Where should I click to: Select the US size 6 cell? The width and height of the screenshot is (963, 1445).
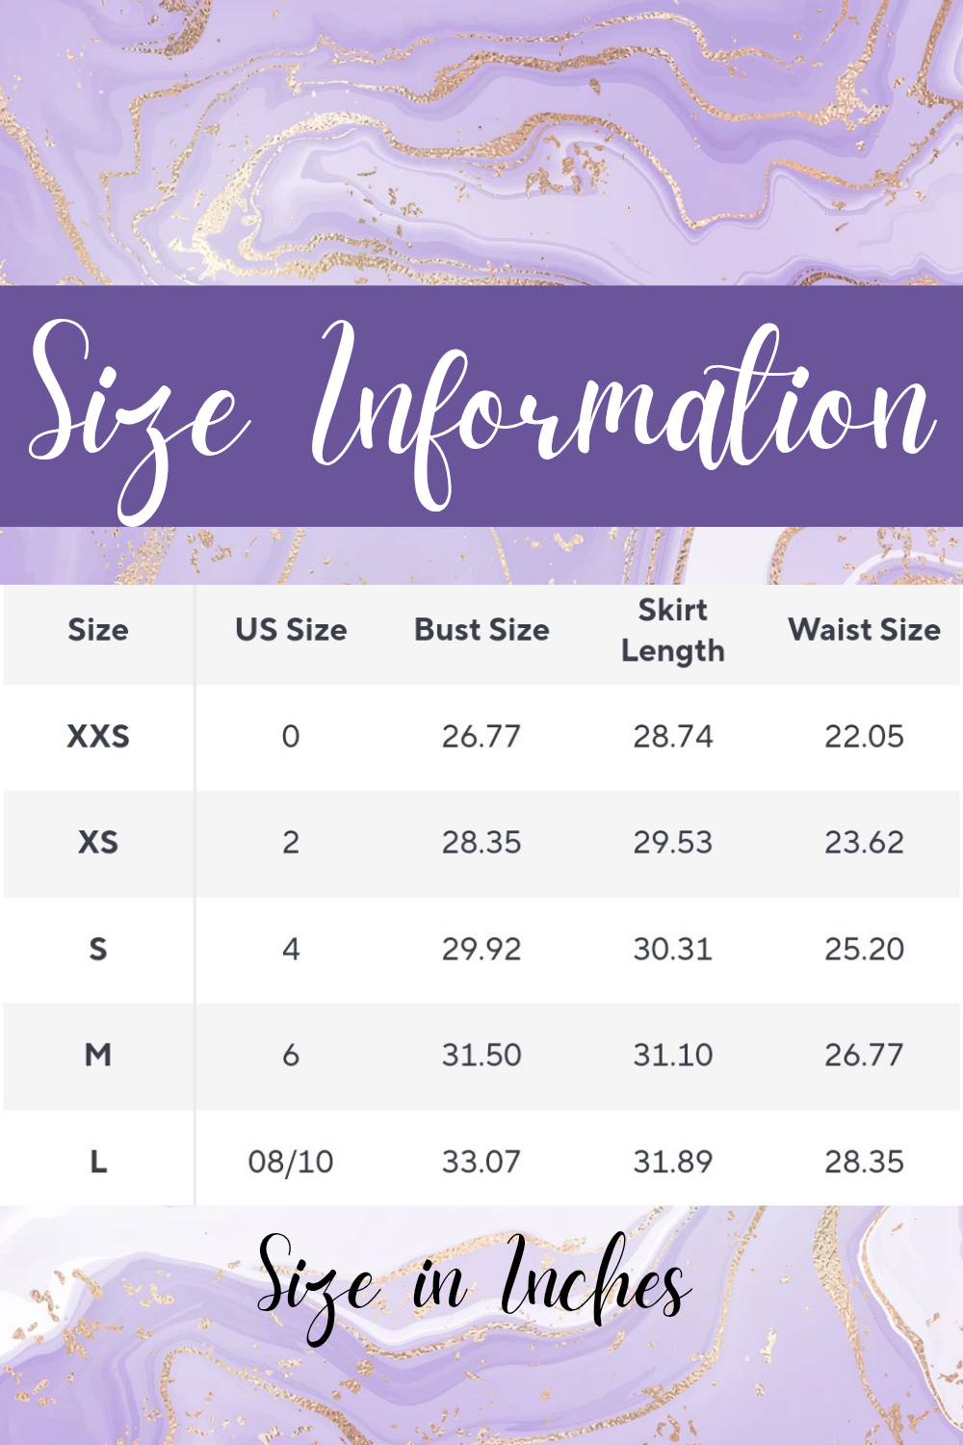[x=291, y=1056]
